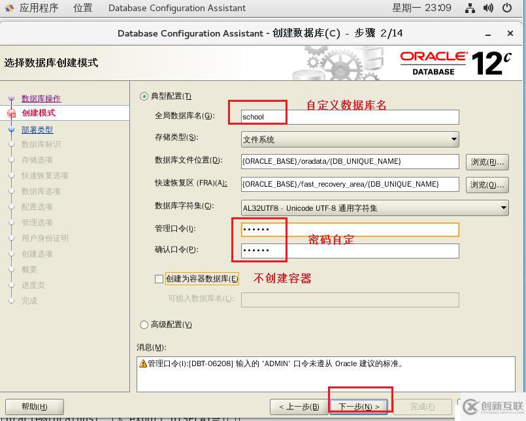Open the Database Configuration Assistant top bar menu

177,8
